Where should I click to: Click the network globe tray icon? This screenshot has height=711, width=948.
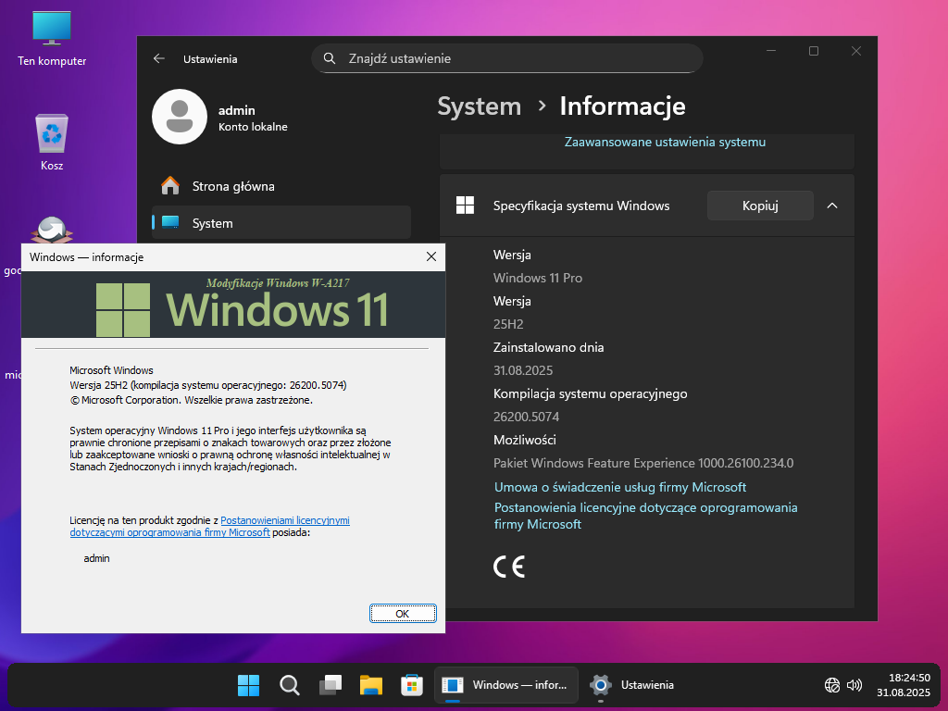click(x=832, y=685)
